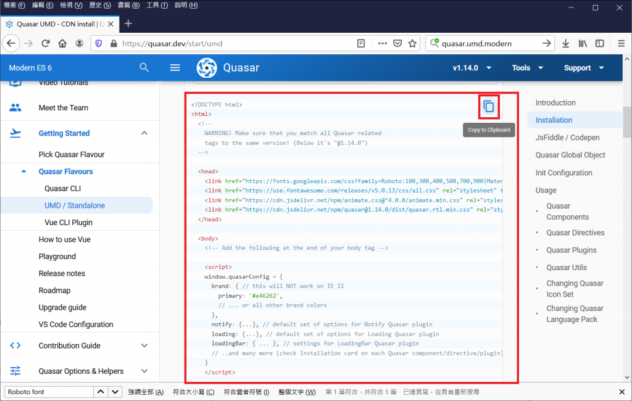Viewport: 632px width, 401px height.
Task: Jump to Quasar Directives section
Action: pyautogui.click(x=576, y=233)
